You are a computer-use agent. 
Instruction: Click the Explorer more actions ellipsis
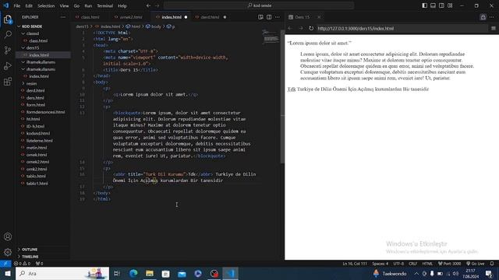click(x=62, y=17)
